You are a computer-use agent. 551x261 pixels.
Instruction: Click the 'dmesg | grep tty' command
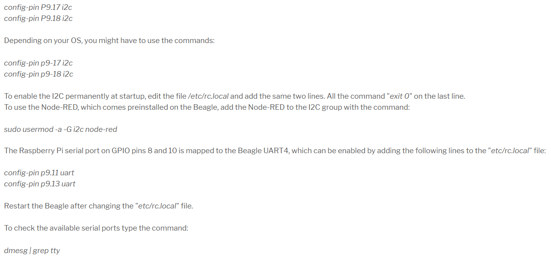point(32,250)
